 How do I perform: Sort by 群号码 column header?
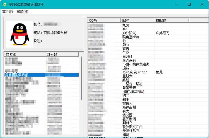62,54
